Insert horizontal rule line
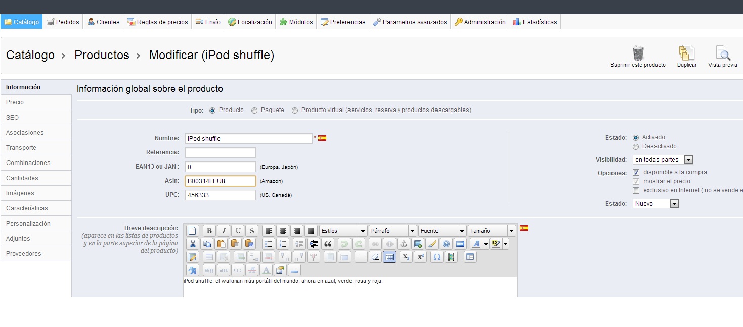 (361, 257)
